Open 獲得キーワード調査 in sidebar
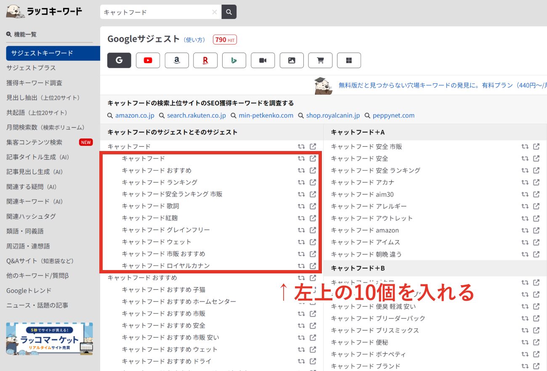 [34, 83]
